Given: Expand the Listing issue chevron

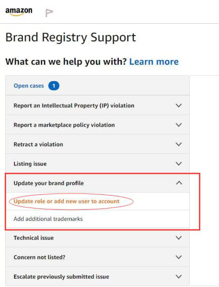Looking at the screenshot, I should point(179,163).
